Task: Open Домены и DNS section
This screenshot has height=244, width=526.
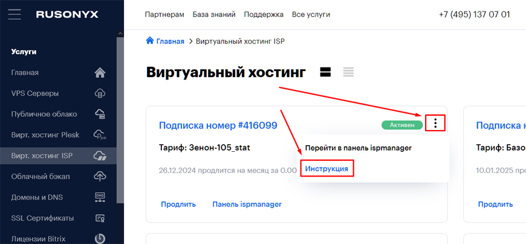Action: click(x=37, y=197)
